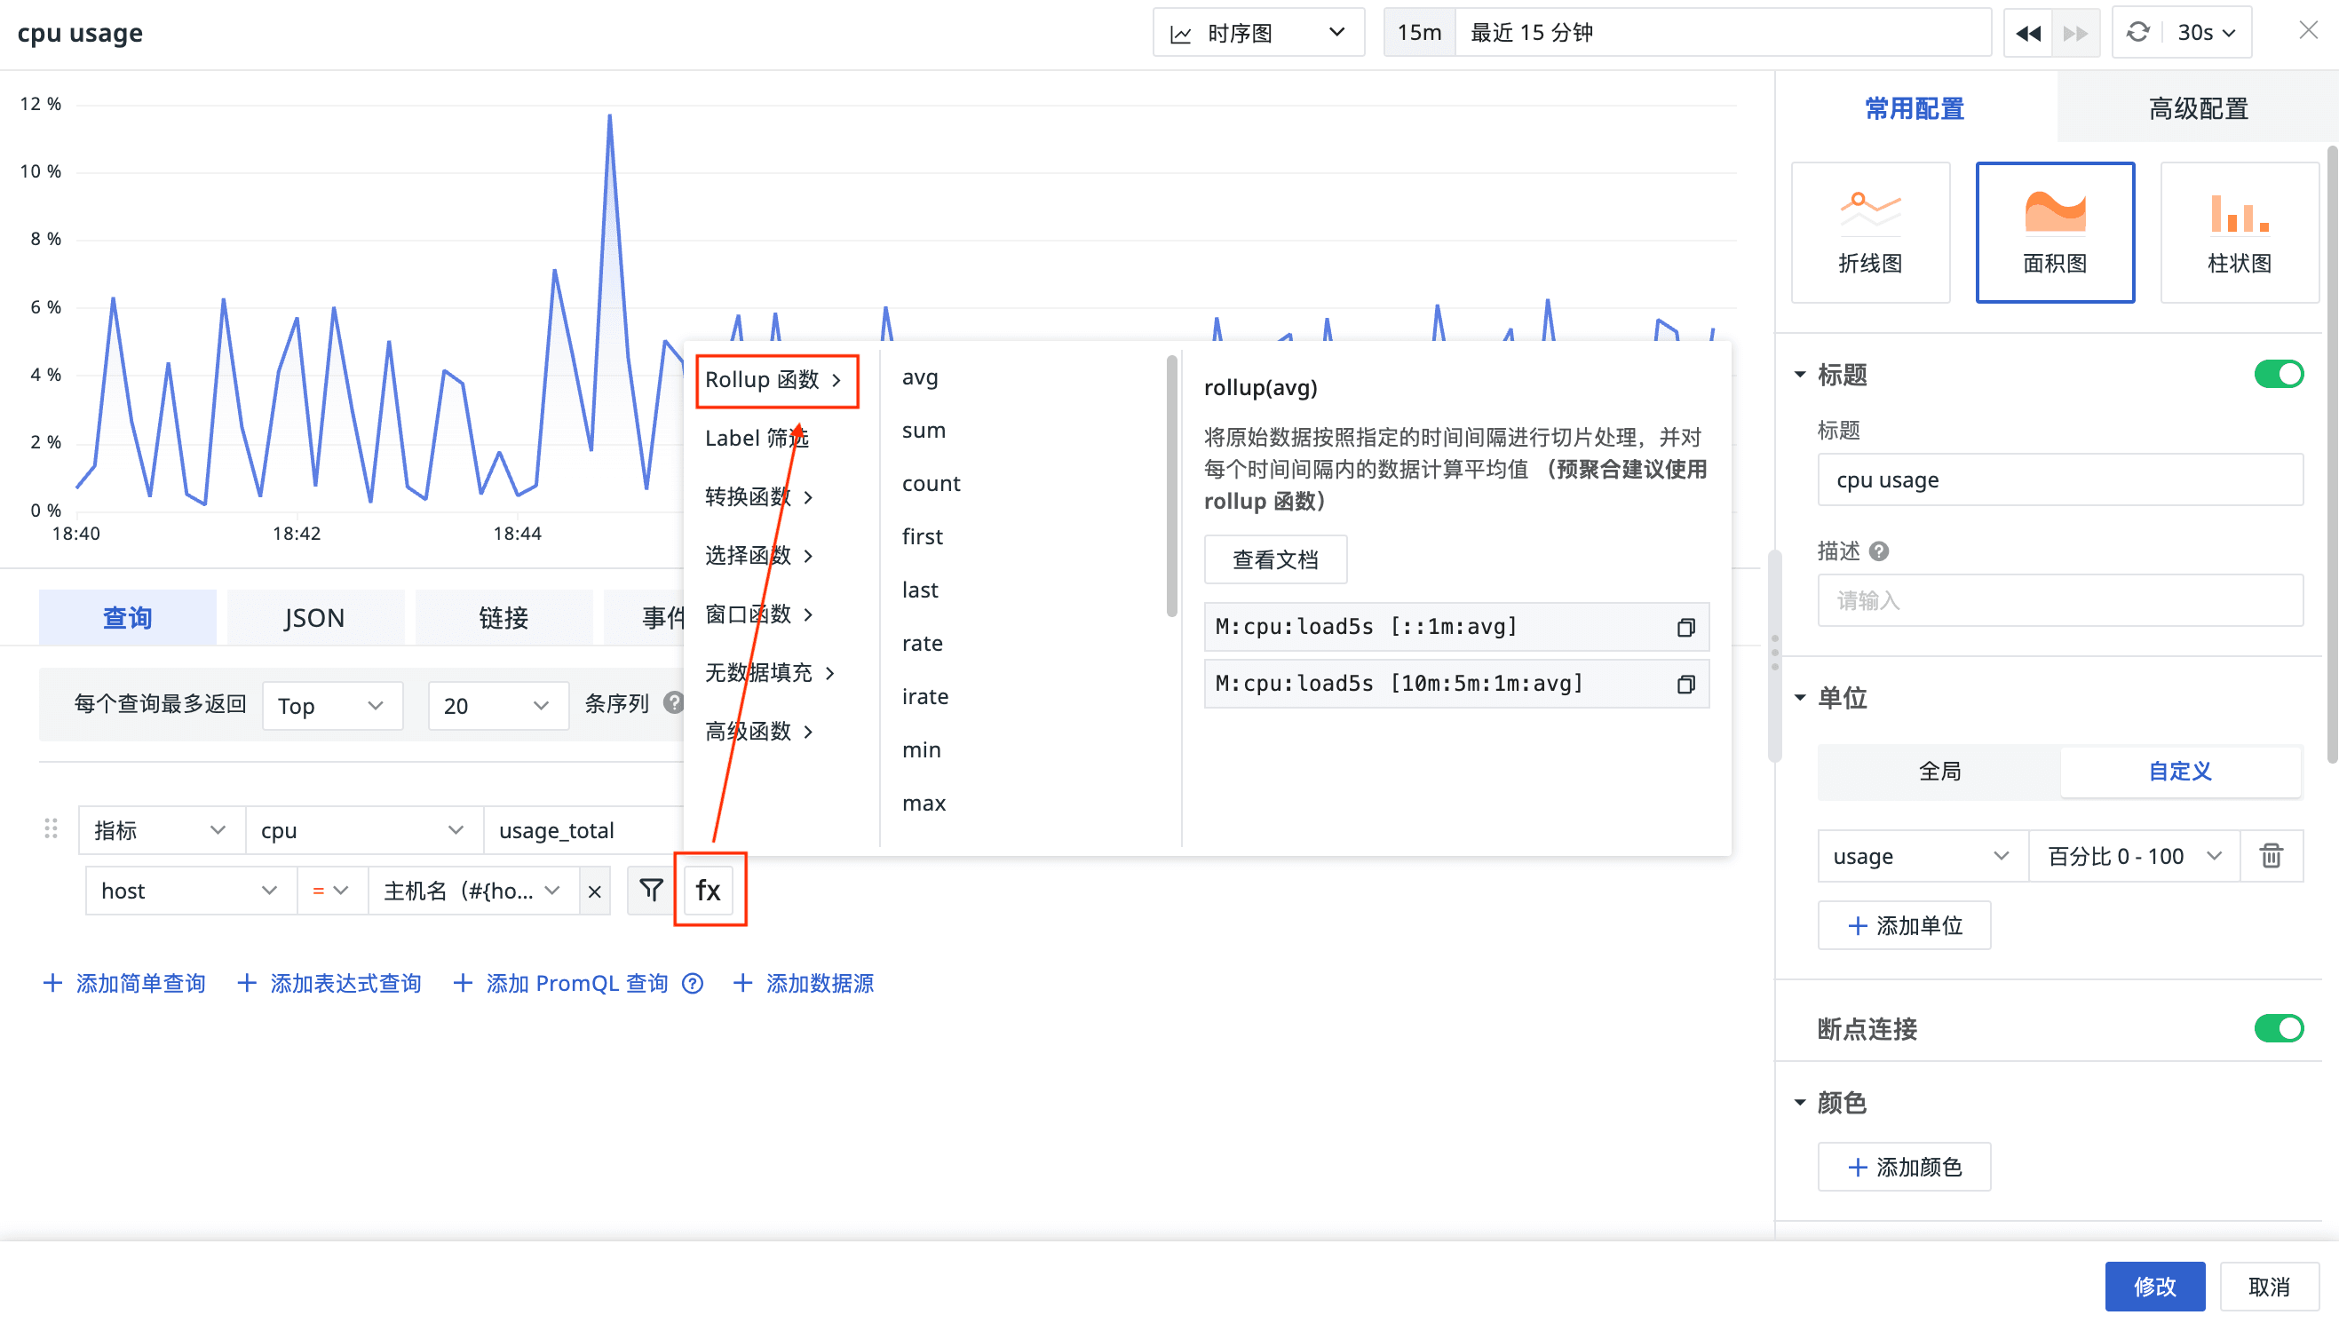2339x1323 pixels.
Task: Copy the second rollup example code
Action: click(x=1685, y=685)
